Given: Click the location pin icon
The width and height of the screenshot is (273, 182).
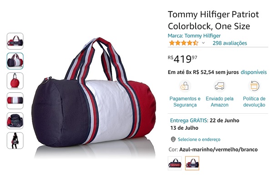Looking at the screenshot, I should (x=173, y=139).
